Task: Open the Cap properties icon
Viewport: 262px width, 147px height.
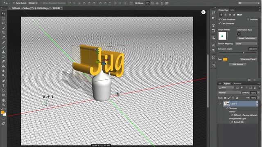Action: [x=230, y=15]
